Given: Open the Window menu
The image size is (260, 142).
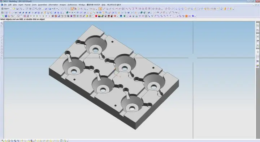Looking at the screenshot, I should pos(82,5).
